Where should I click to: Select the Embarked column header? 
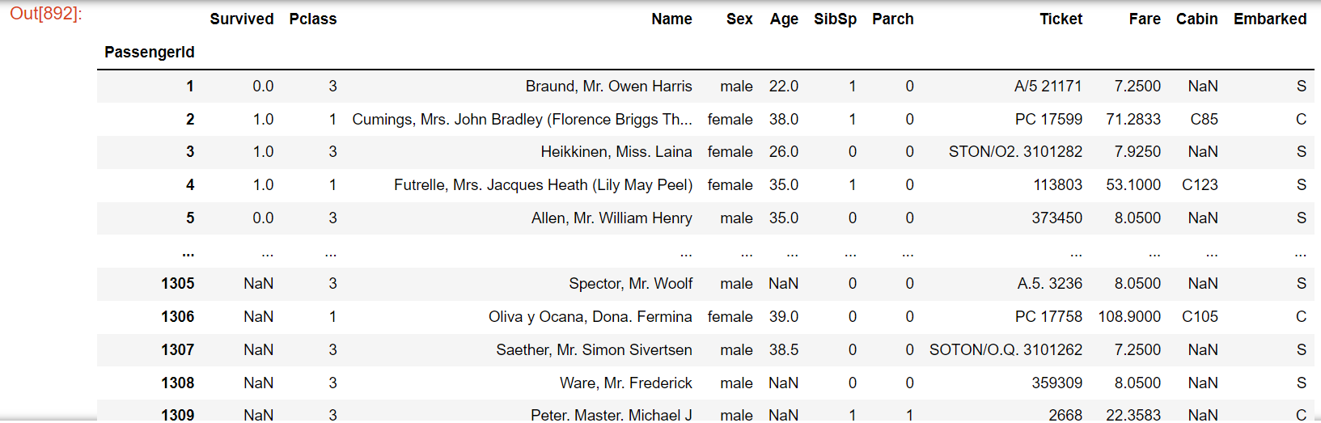coord(1270,19)
